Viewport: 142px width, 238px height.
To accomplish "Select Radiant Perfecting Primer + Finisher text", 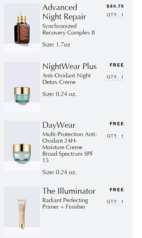I will (x=65, y=203).
